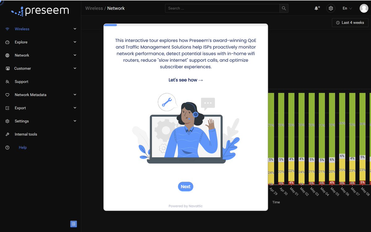The image size is (371, 232).
Task: Click the clock icon in Last 4 weeks
Action: coord(338,23)
